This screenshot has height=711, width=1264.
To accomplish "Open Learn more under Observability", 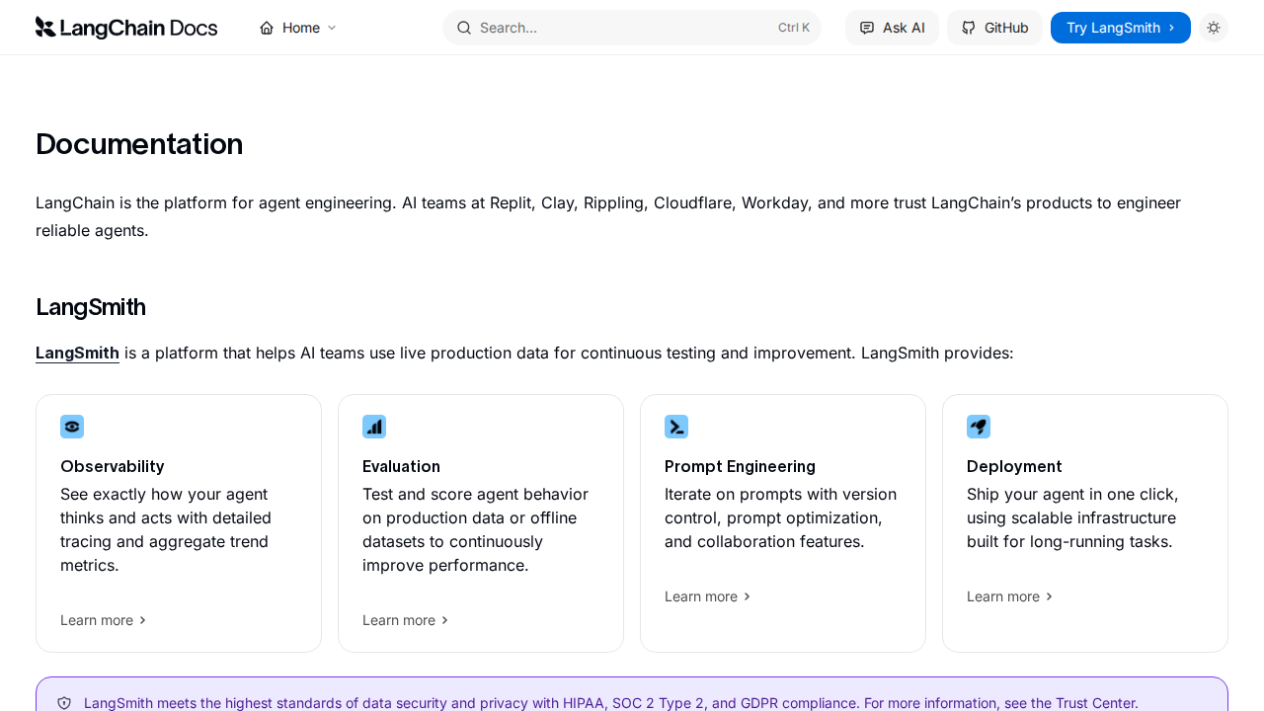I will (x=103, y=620).
